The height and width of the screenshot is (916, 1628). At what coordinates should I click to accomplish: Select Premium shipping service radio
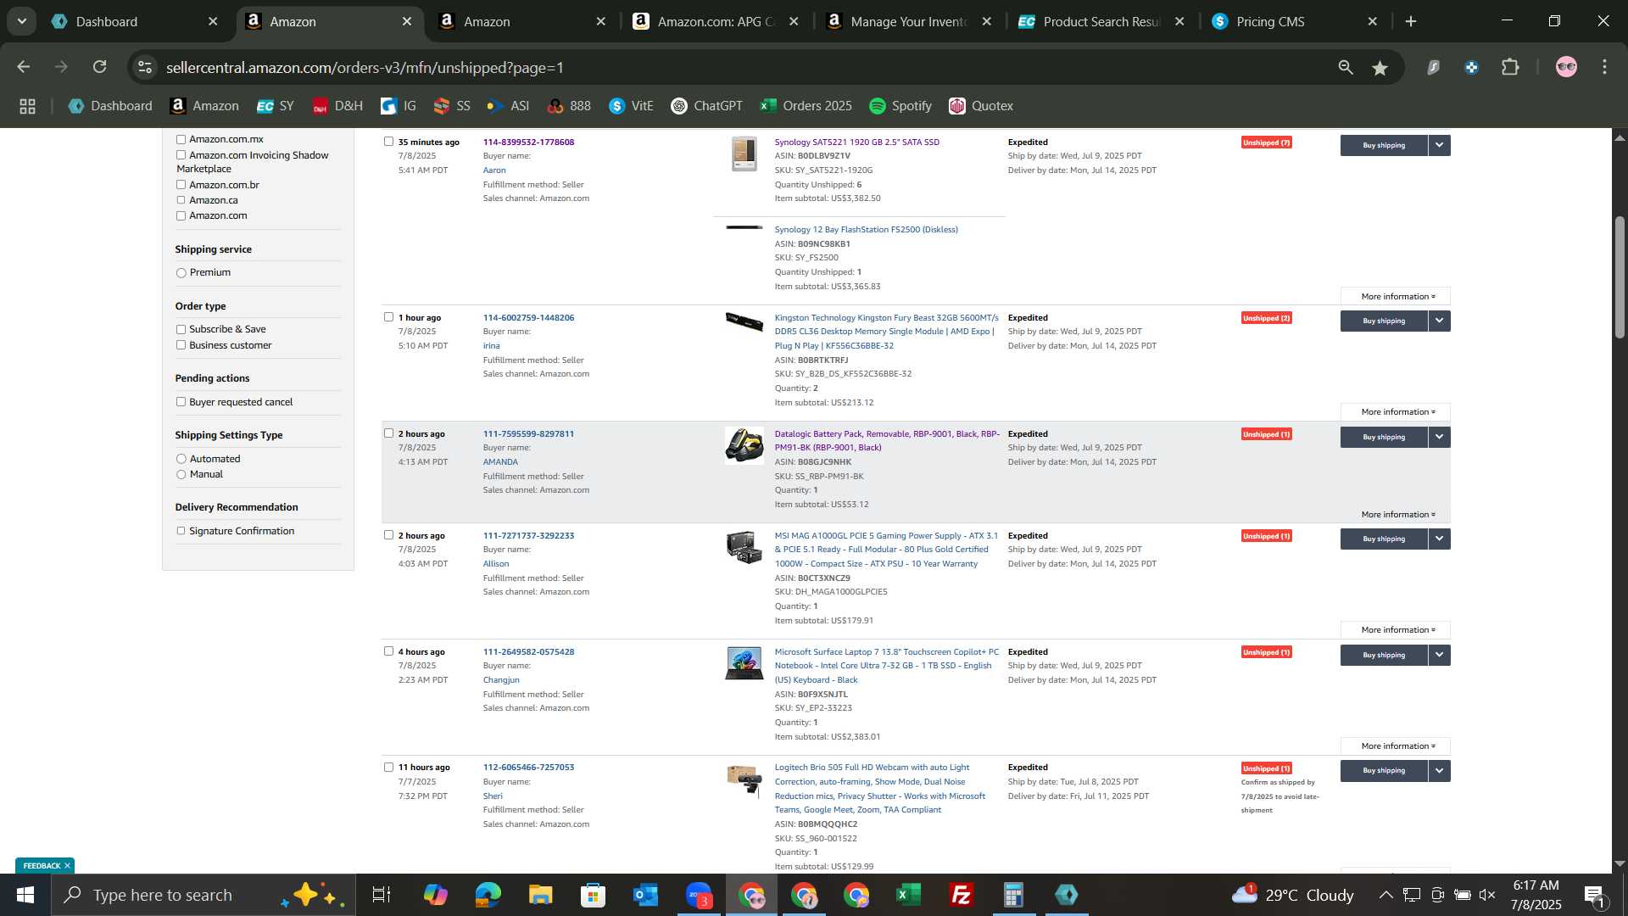[x=181, y=273]
